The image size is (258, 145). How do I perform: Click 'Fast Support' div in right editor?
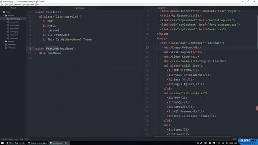coord(183,52)
